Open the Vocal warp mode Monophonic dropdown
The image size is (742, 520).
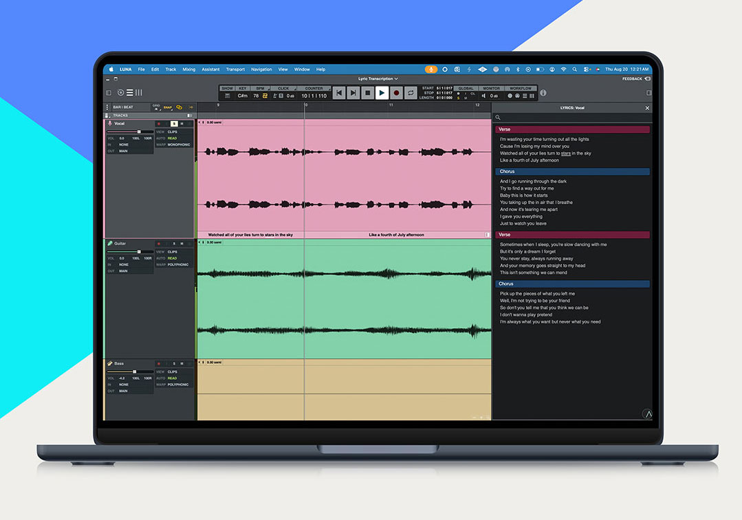[179, 144]
